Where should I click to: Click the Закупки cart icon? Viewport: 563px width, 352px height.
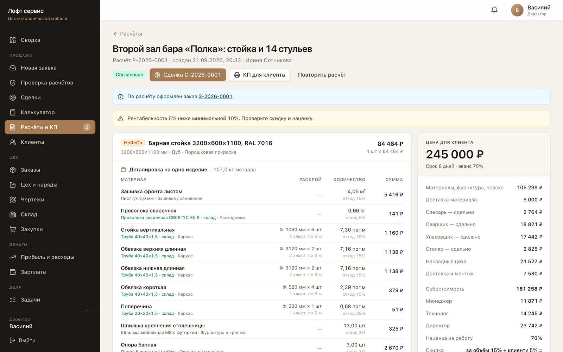tap(13, 229)
